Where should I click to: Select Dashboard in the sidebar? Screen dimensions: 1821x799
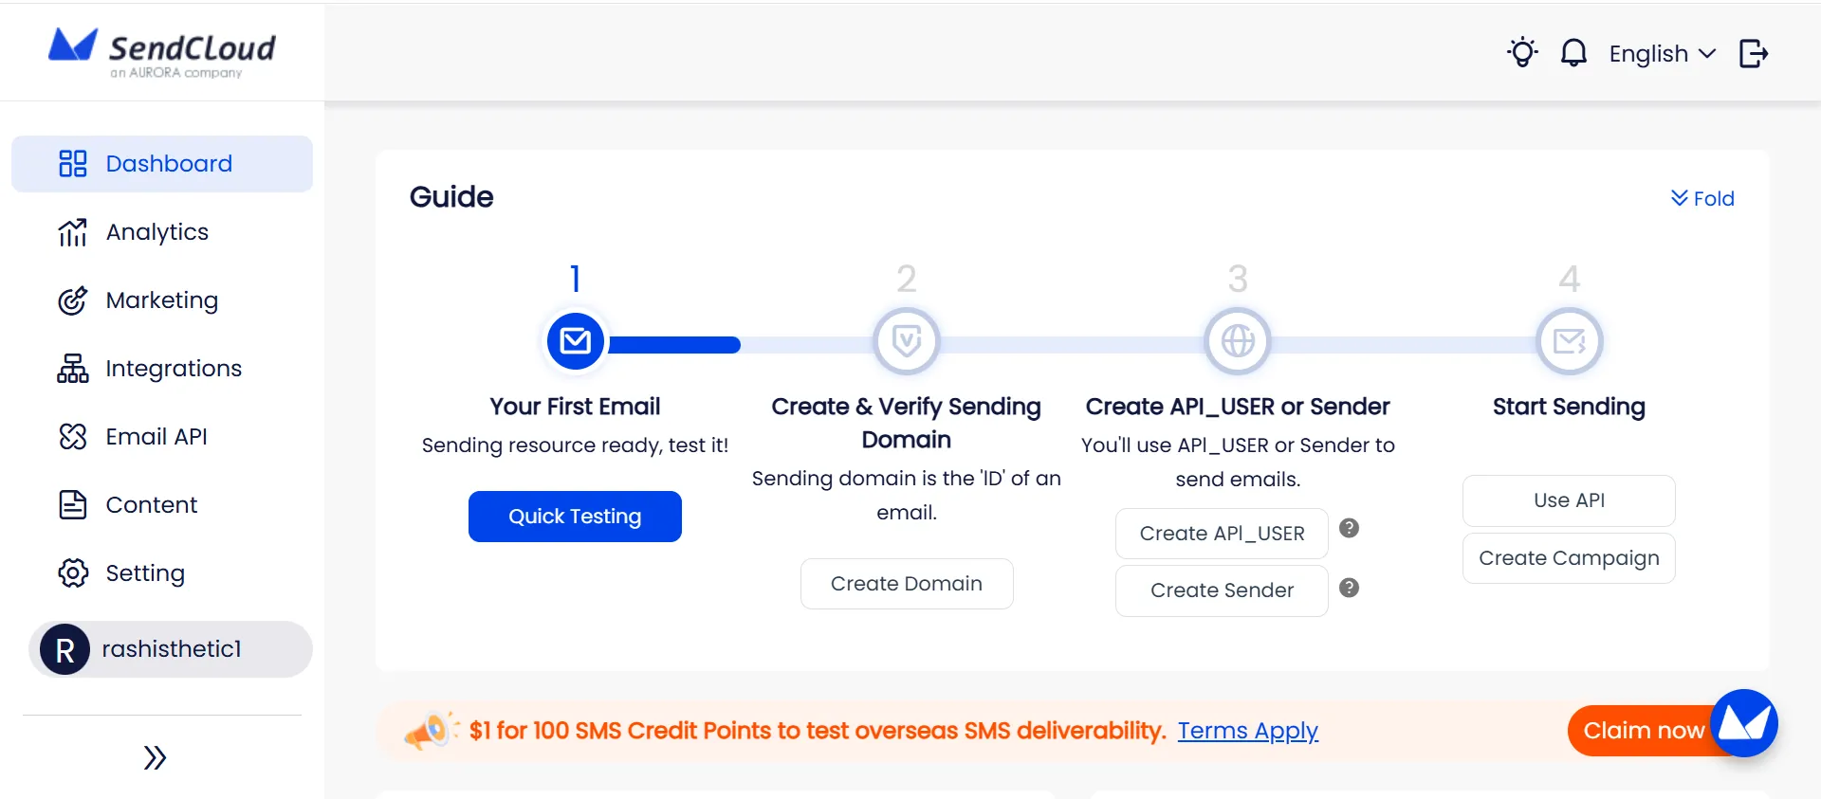(169, 163)
